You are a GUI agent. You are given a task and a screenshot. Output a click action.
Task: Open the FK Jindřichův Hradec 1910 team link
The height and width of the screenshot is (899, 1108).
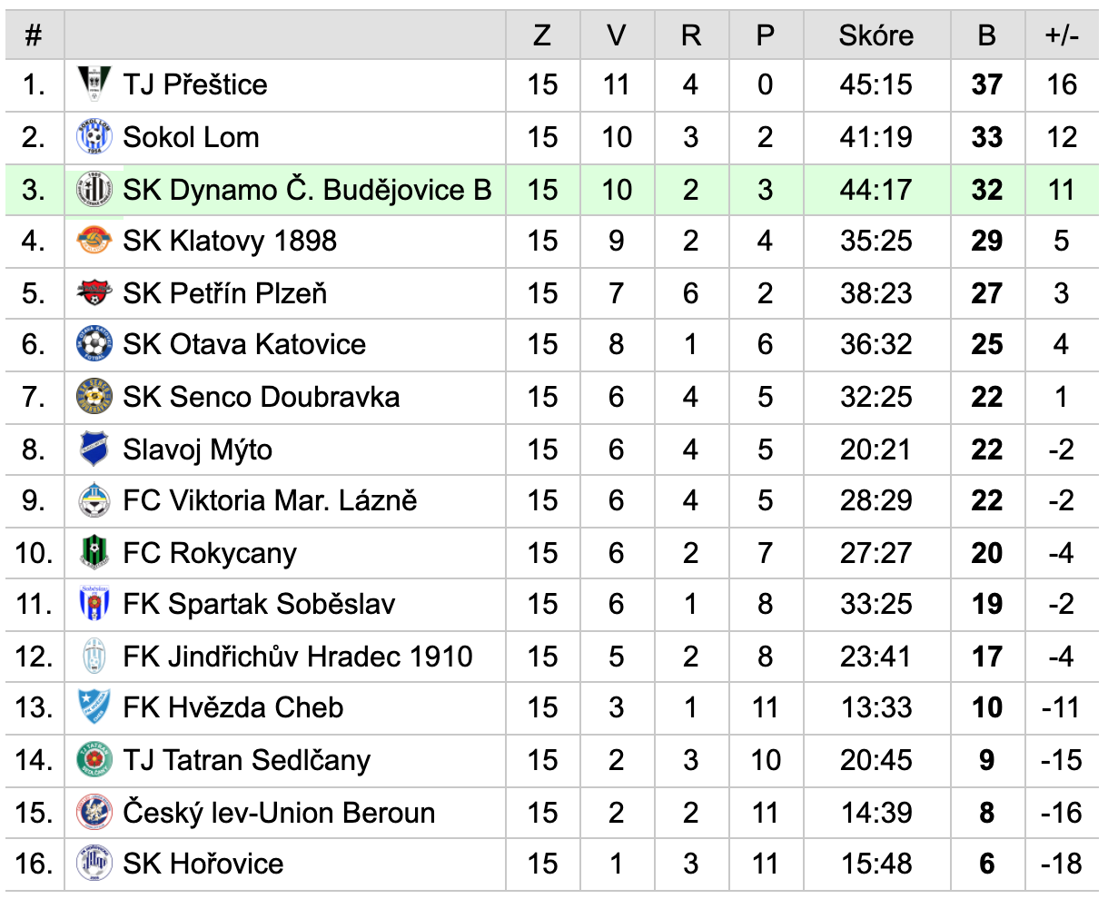[x=298, y=657]
